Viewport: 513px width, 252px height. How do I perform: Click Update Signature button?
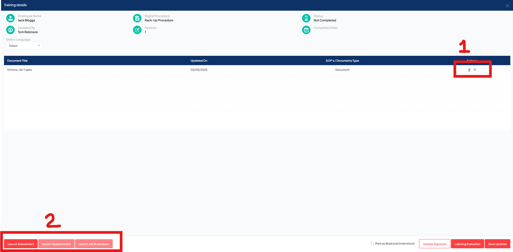coord(434,244)
